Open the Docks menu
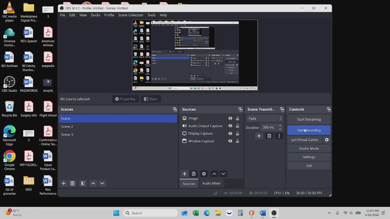 95,15
